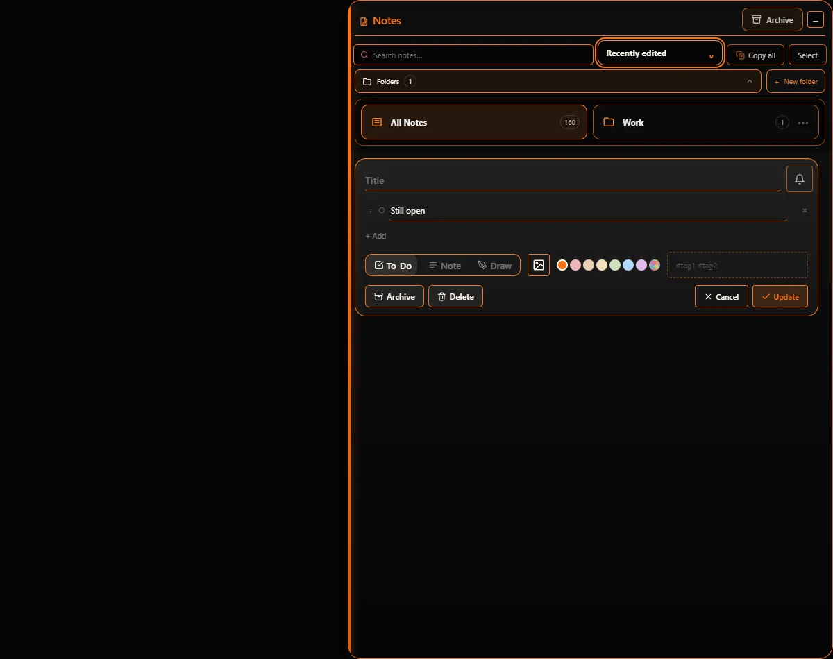Open the Work folder card
This screenshot has width=833, height=659.
(706, 122)
